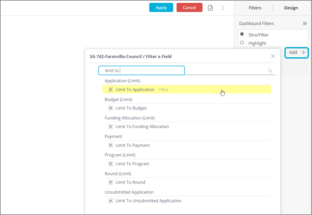This screenshot has height=215, width=312.
Task: Click the magnifier search icon
Action: tap(270, 70)
